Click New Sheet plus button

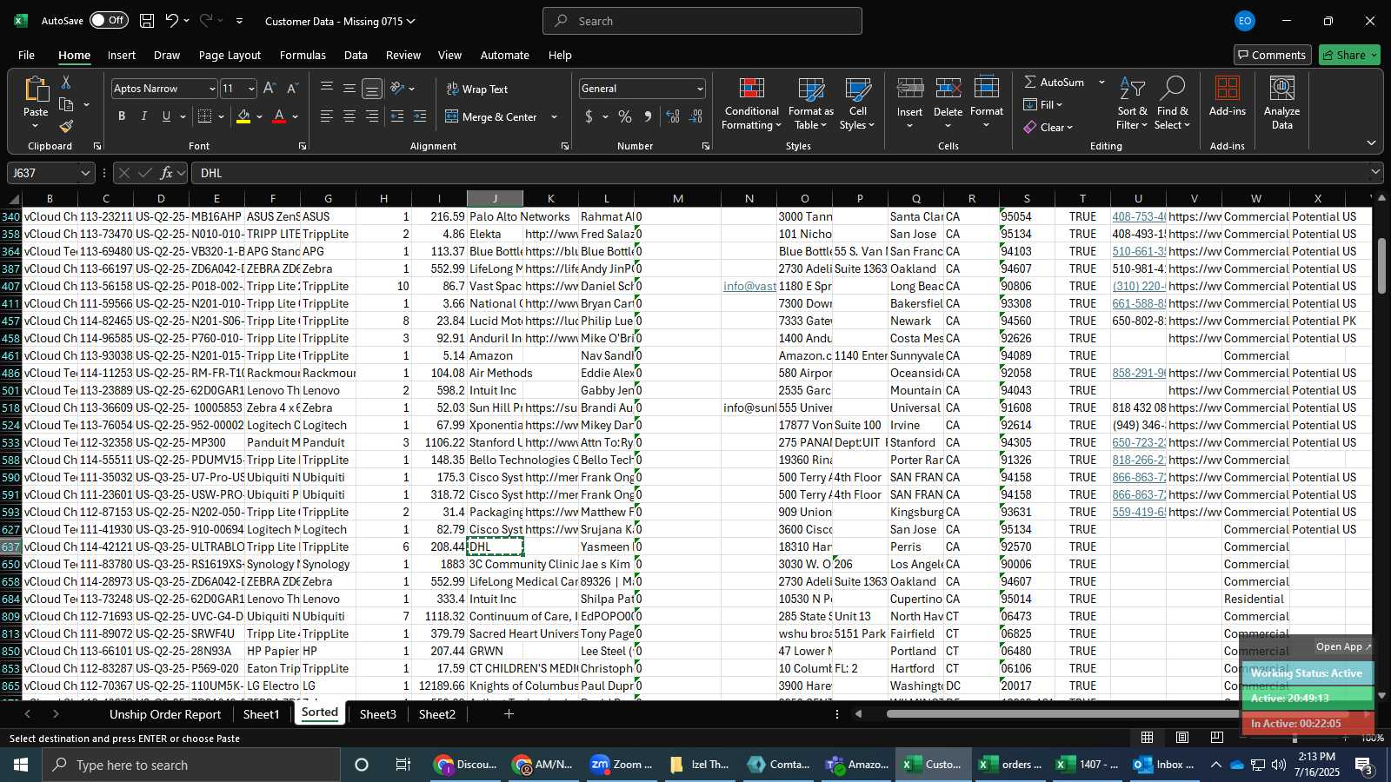[509, 714]
